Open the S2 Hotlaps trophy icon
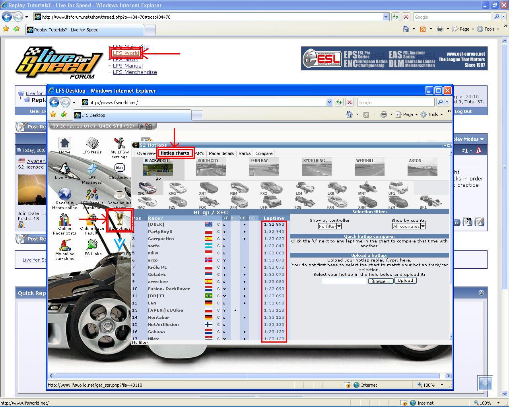 coord(119,221)
